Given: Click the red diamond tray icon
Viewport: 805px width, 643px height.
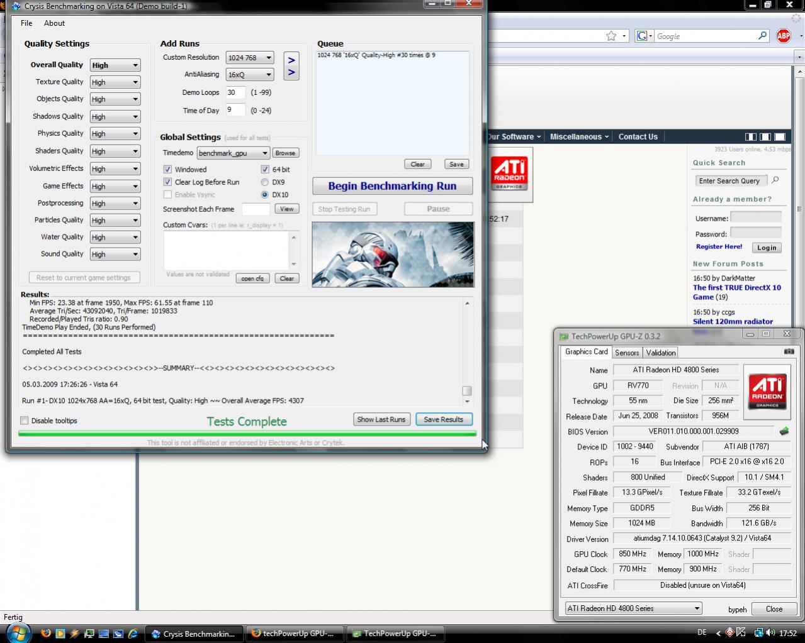Looking at the screenshot, I should pos(729,632).
